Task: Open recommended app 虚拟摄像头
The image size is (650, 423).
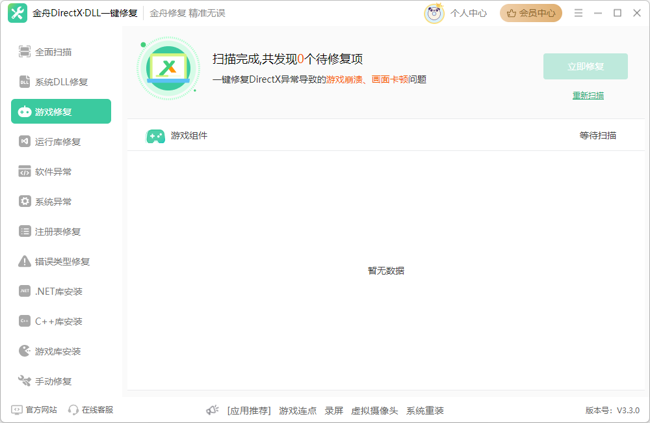Action: pos(374,411)
